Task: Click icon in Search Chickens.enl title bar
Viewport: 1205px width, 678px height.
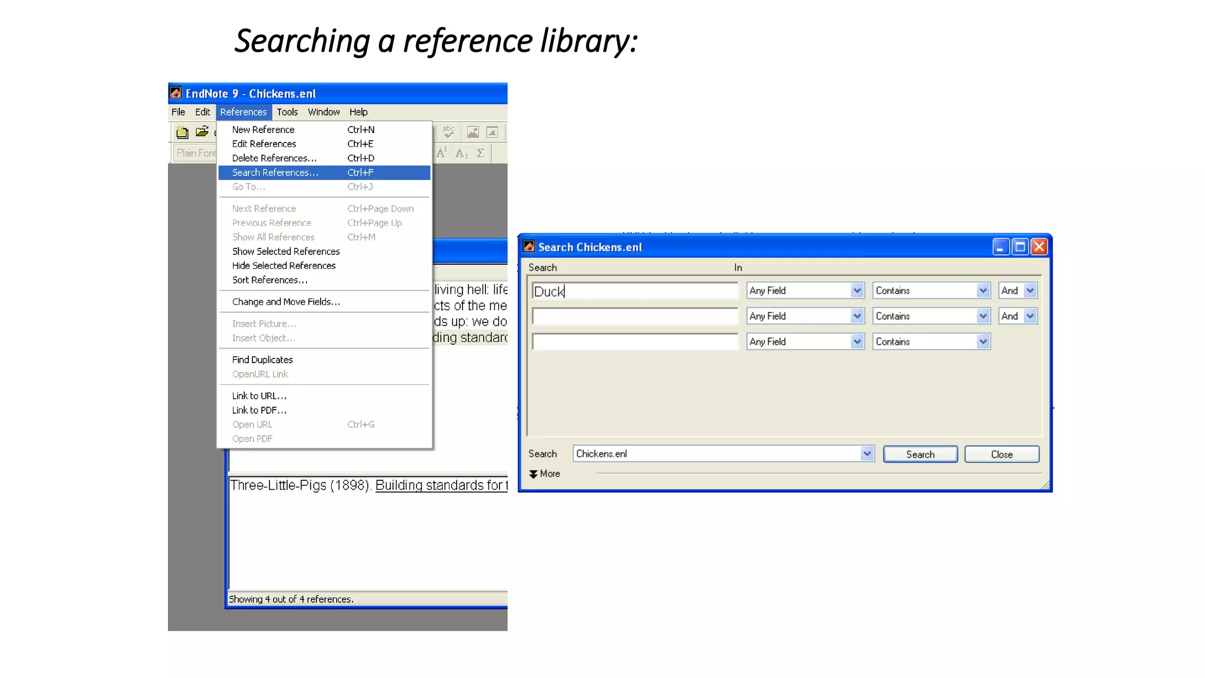Action: pos(529,247)
